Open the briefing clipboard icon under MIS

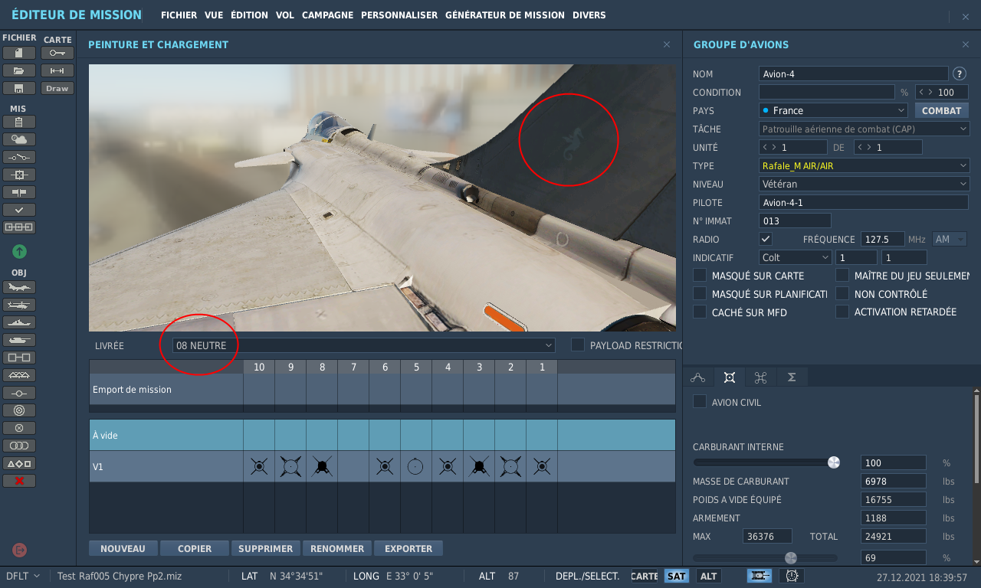point(19,122)
